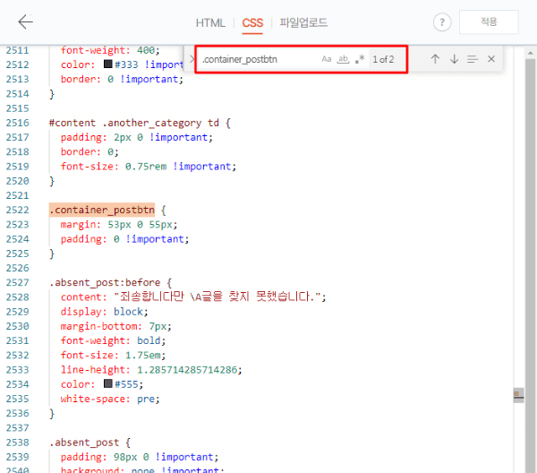Click the search match marker in overview ruler
The width and height of the screenshot is (537, 473).
517,393
